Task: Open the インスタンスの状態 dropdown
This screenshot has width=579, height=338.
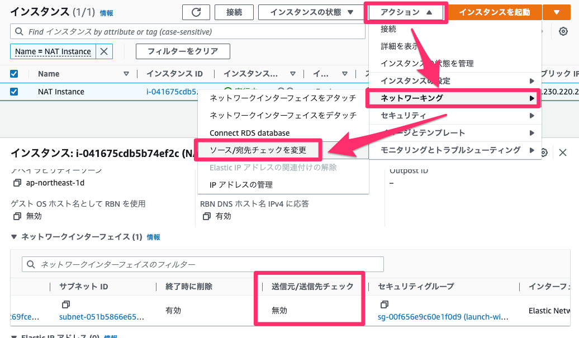Action: coord(311,12)
